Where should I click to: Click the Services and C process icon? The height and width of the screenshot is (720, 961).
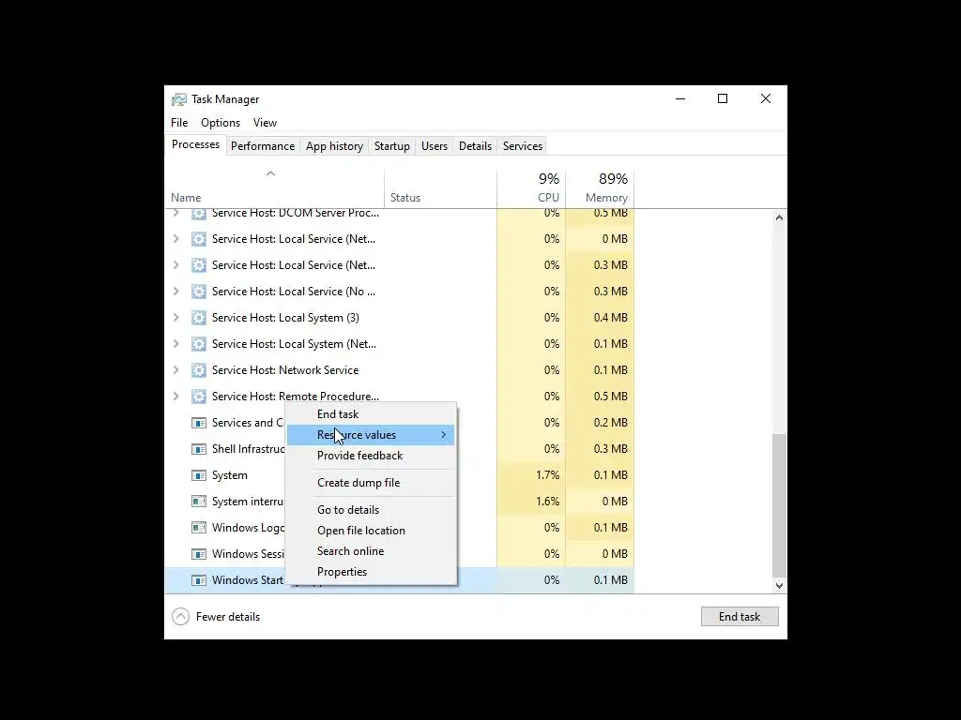tap(199, 423)
